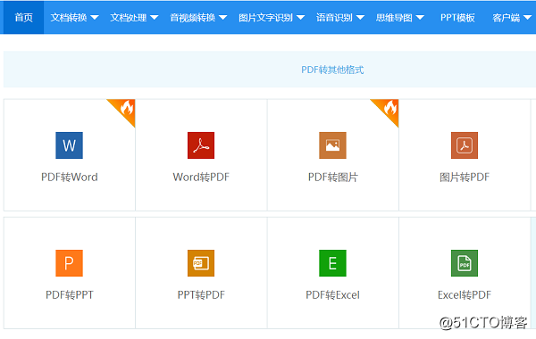Click the orange P icon for PDF转PPT
Screen dimensions: 536x339
(x=69, y=263)
